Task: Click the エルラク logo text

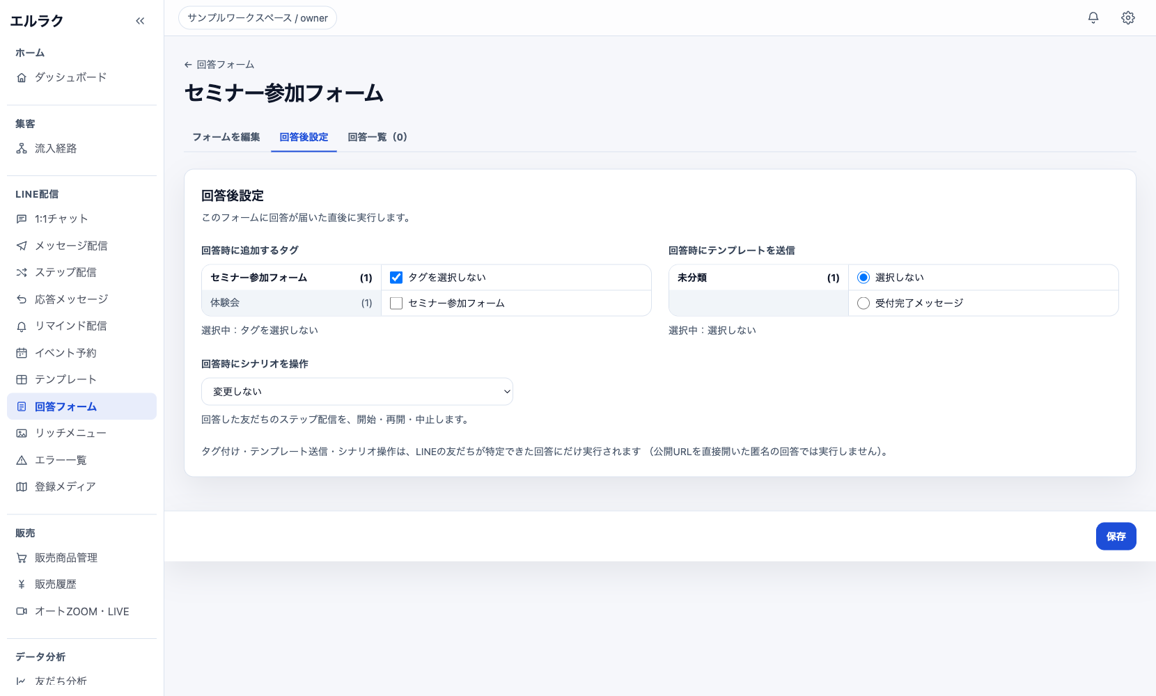Action: pos(36,21)
